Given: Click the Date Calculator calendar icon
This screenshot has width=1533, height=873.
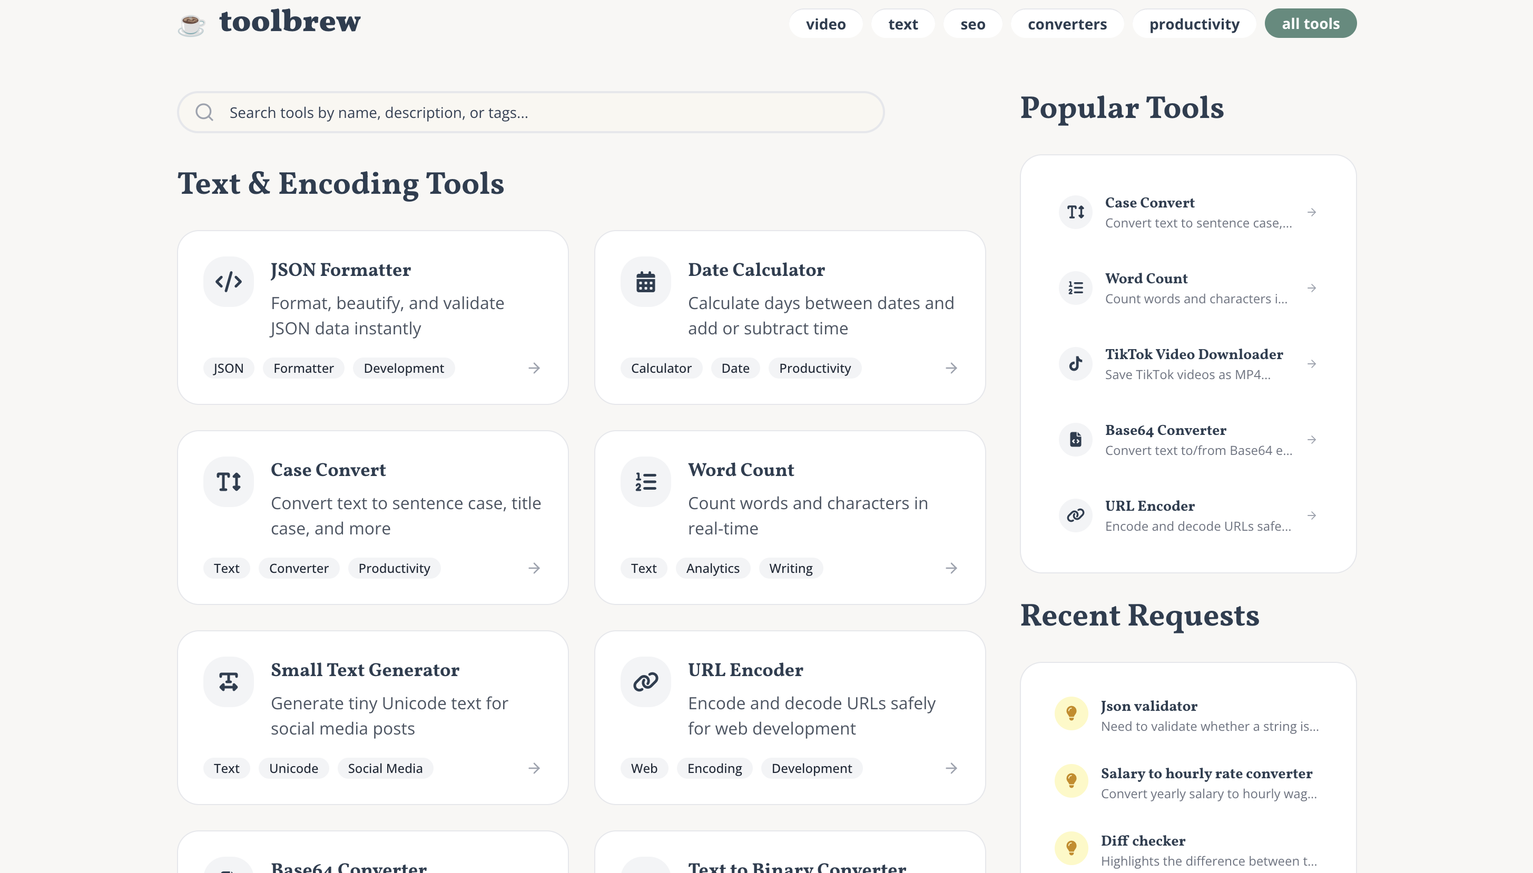Looking at the screenshot, I should 645,281.
